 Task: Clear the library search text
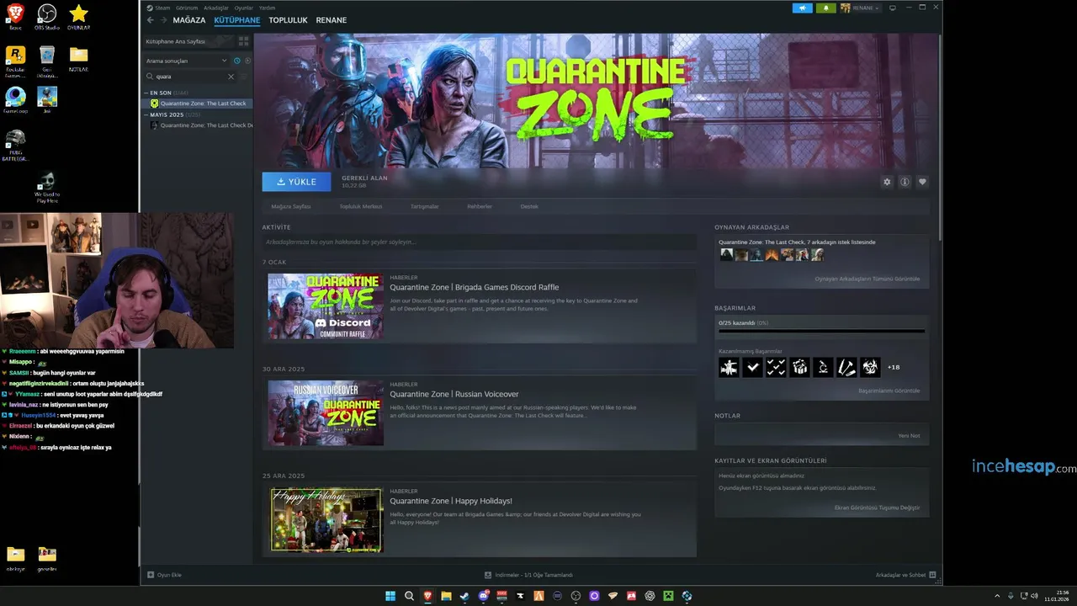[231, 77]
